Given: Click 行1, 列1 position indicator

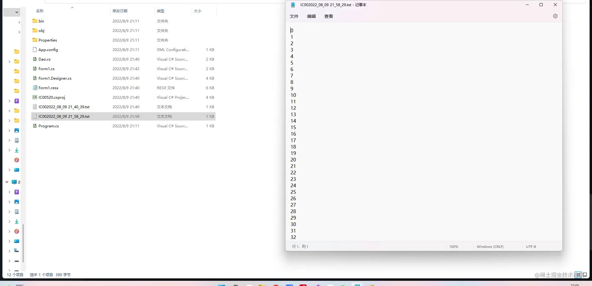Looking at the screenshot, I should click(300, 247).
